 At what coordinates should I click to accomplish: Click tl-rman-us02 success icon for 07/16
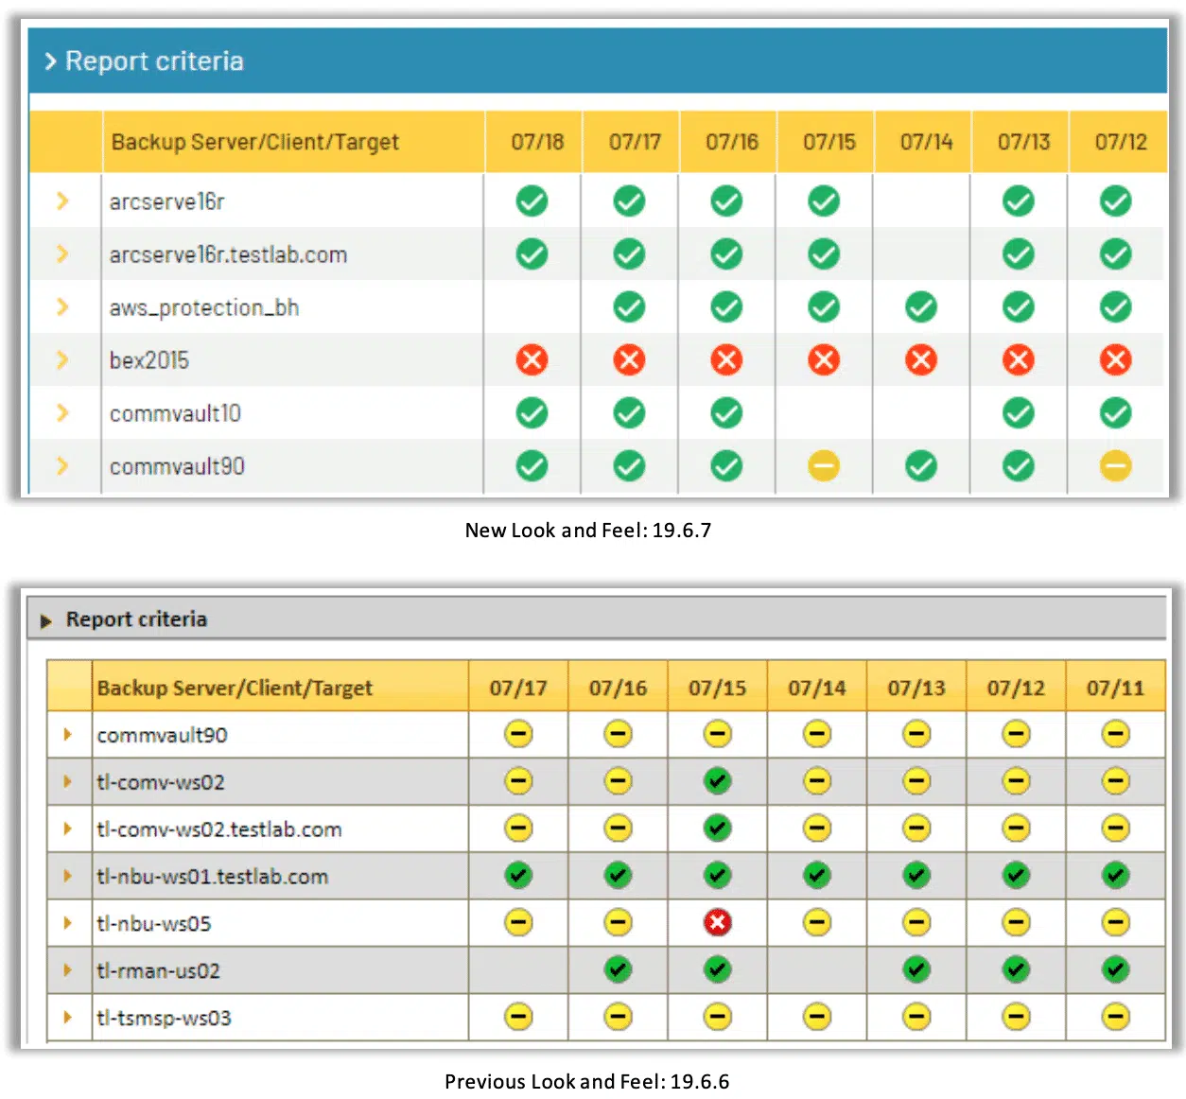(618, 969)
